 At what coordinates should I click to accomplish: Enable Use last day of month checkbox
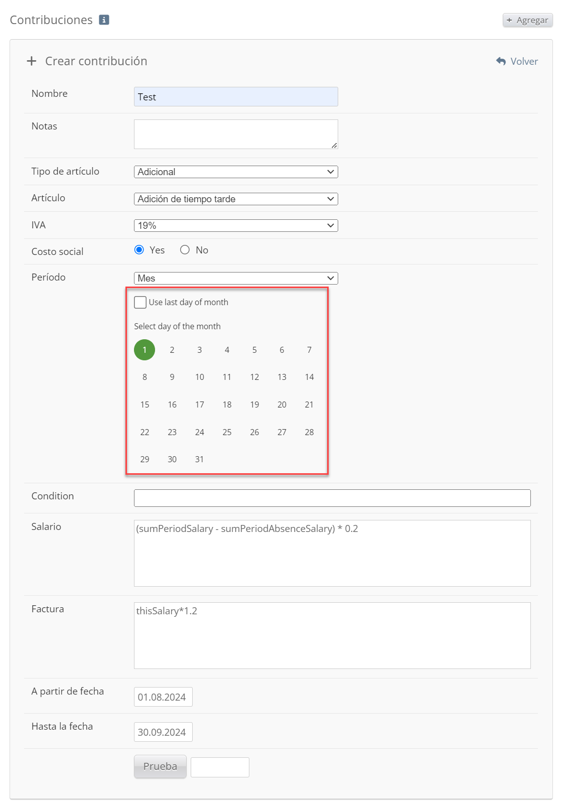pos(140,302)
